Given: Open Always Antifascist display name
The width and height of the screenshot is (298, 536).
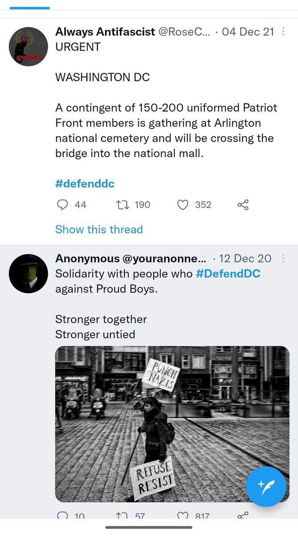Looking at the screenshot, I should pos(105,32).
